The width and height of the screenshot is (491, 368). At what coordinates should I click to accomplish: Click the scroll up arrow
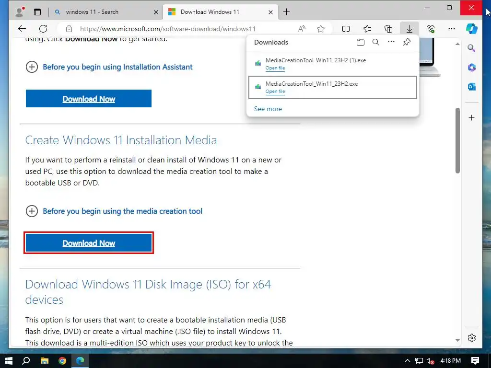457,44
